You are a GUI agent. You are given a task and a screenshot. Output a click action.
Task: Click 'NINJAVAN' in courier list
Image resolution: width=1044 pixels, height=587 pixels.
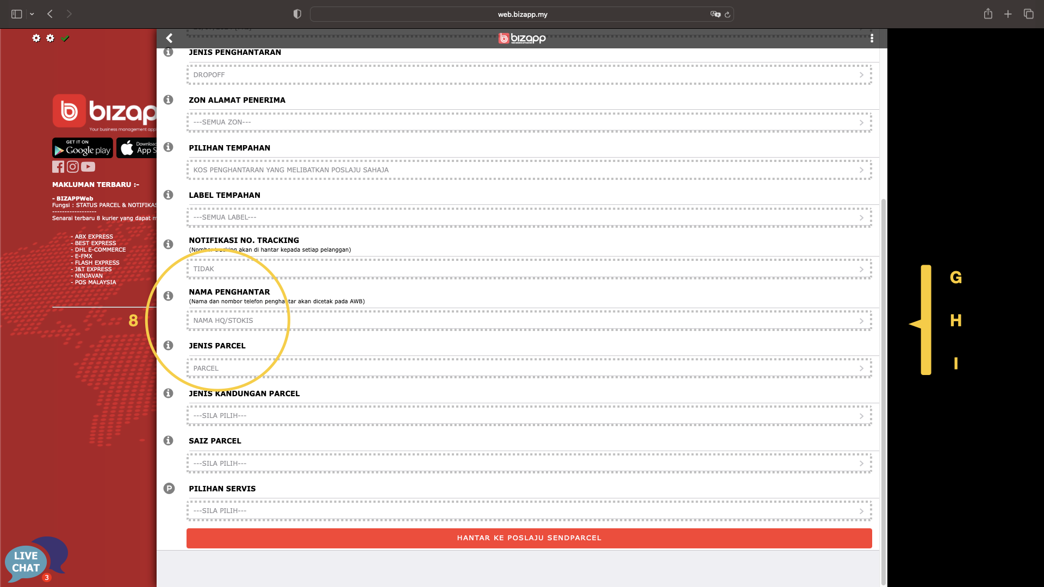pos(89,276)
